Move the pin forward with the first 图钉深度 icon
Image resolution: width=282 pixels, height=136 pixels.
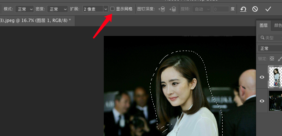(x=162, y=9)
